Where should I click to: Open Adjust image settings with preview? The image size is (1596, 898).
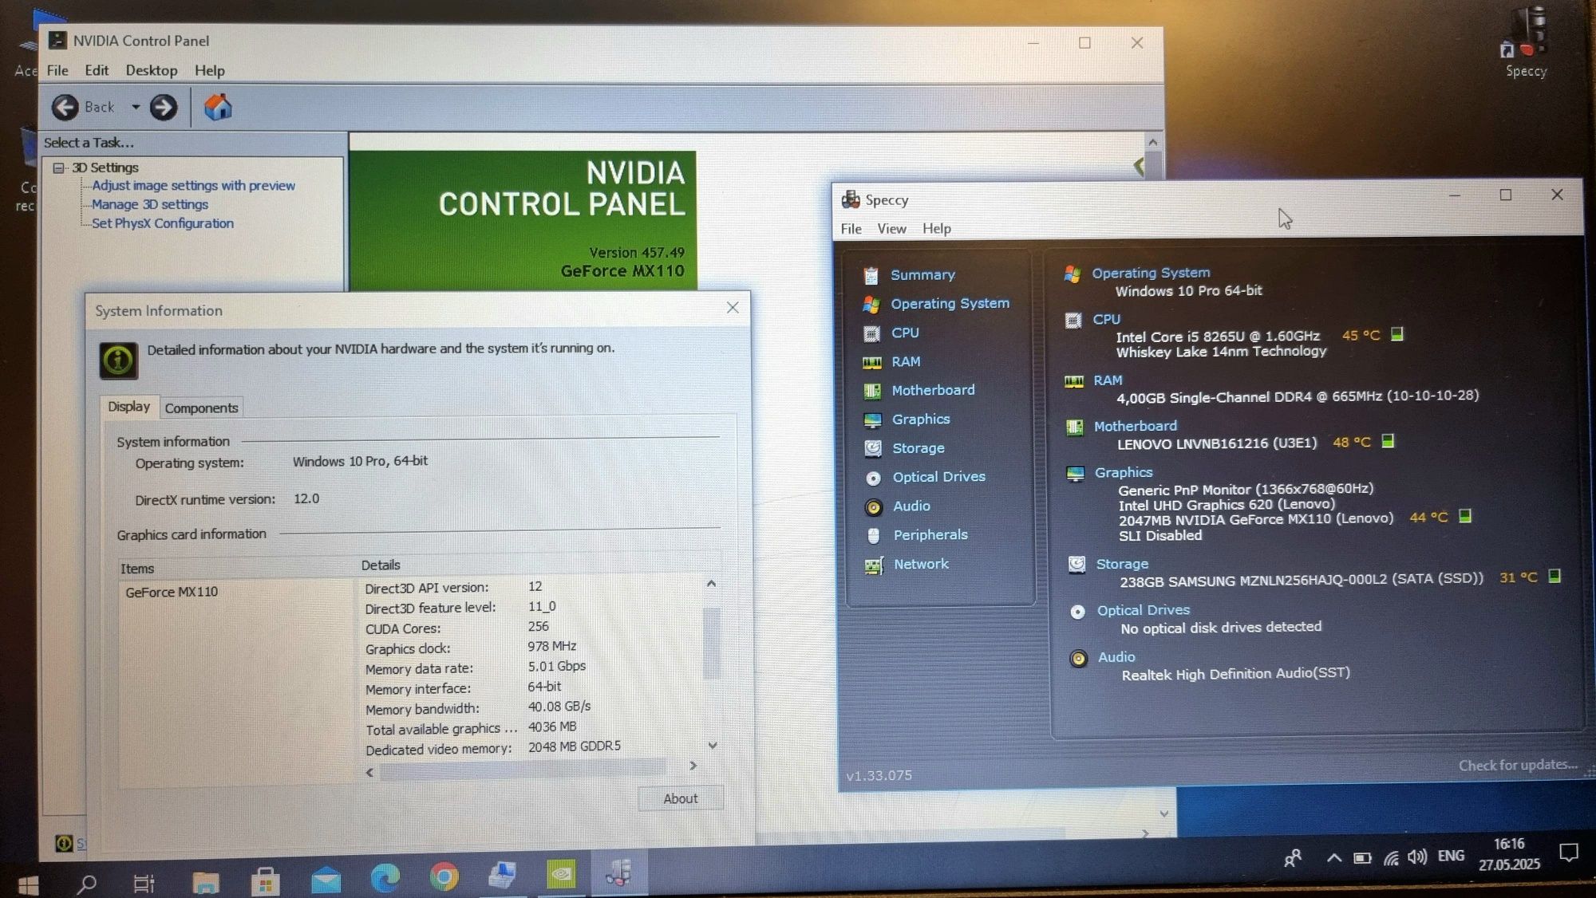tap(193, 185)
